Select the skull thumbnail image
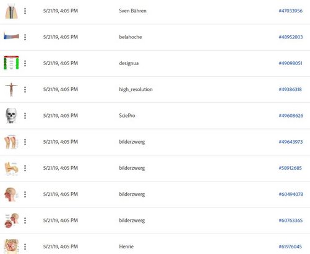 point(11,116)
